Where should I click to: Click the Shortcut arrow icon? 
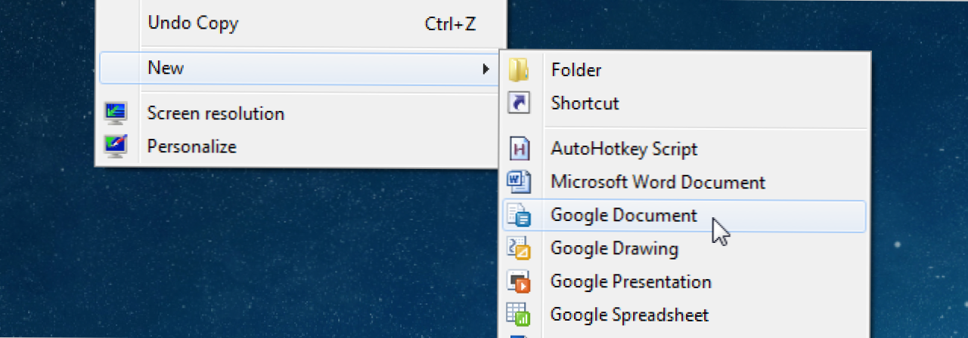(519, 103)
